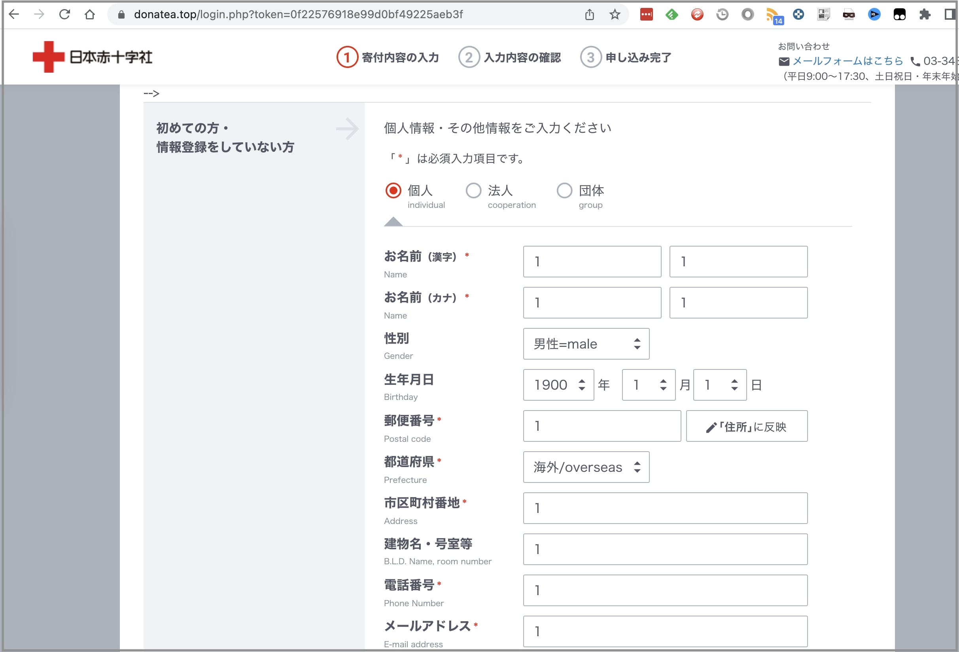
Task: Select the 法人 cooperation radio button
Action: click(x=473, y=190)
